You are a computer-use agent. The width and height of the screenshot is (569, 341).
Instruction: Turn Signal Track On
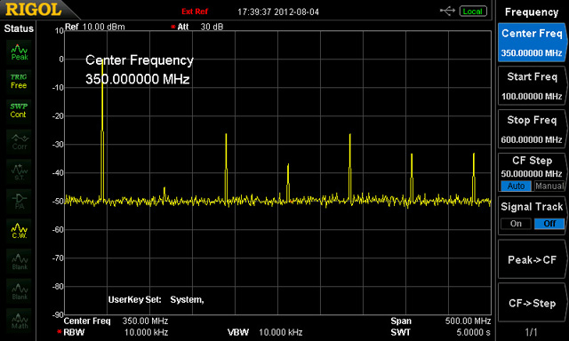[516, 224]
